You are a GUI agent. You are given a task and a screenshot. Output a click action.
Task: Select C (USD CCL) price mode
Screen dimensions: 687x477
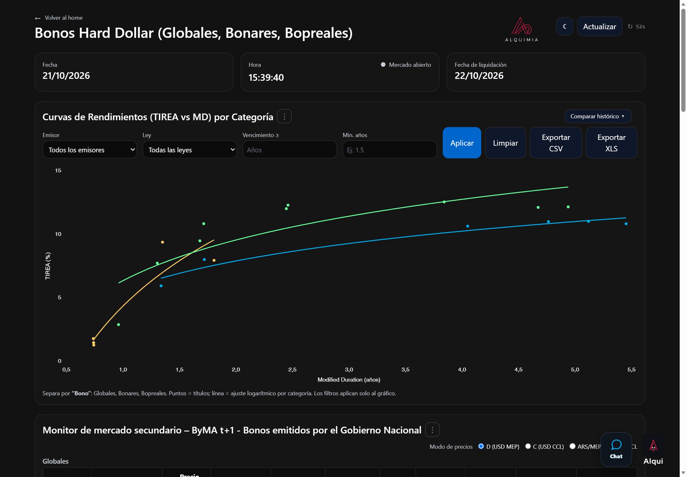(528, 446)
